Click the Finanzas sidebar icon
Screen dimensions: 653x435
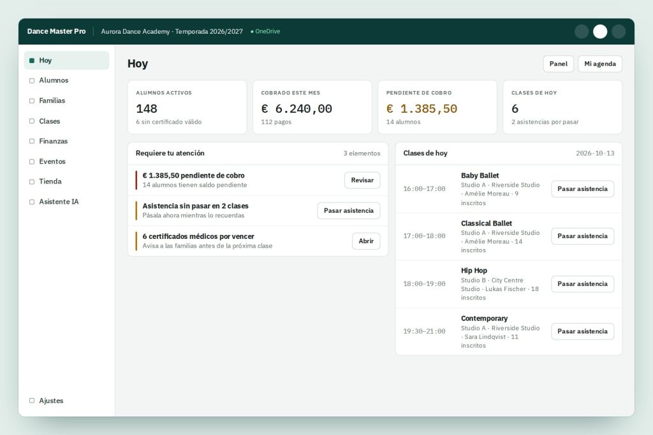(x=32, y=141)
